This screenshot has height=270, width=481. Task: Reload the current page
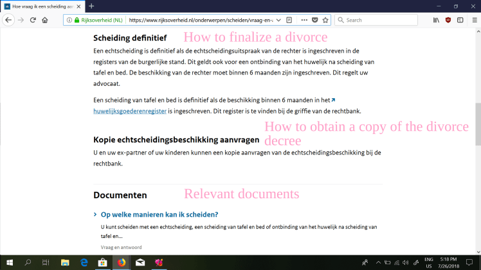[33, 20]
